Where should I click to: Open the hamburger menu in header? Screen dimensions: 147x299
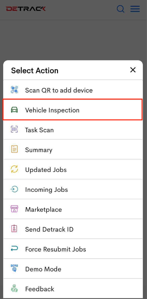pos(135,9)
